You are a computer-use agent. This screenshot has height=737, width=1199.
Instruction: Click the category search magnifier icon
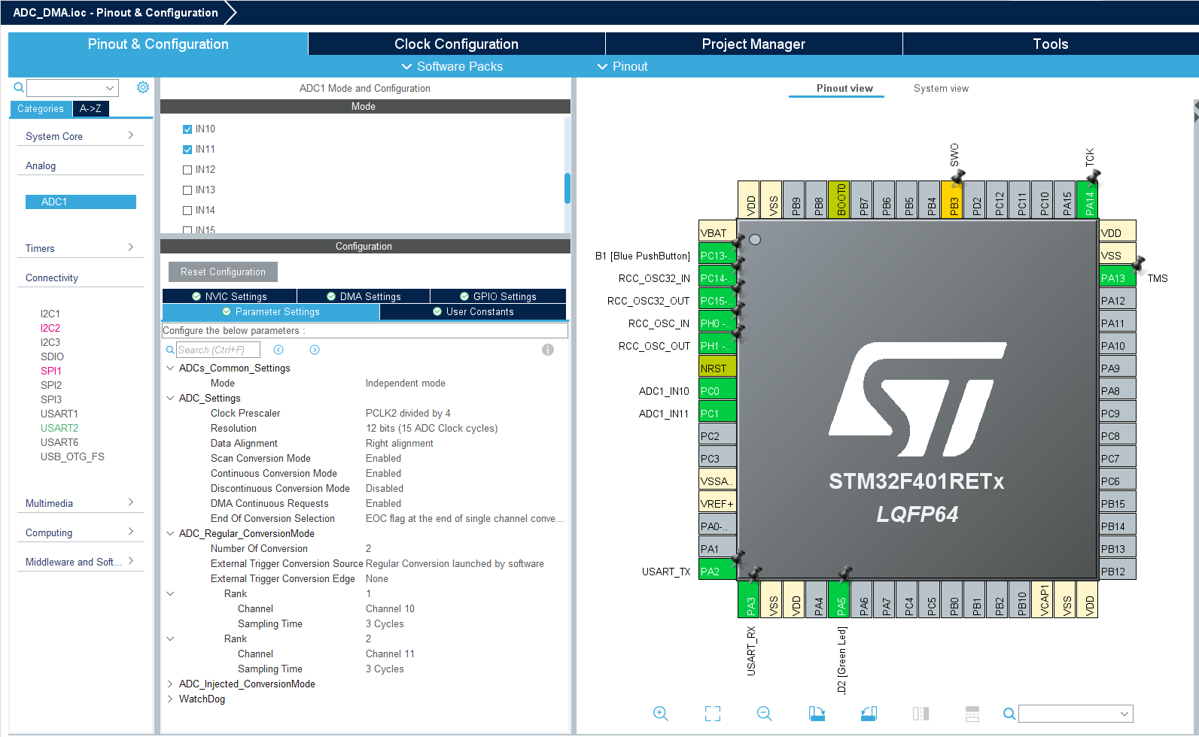click(19, 88)
